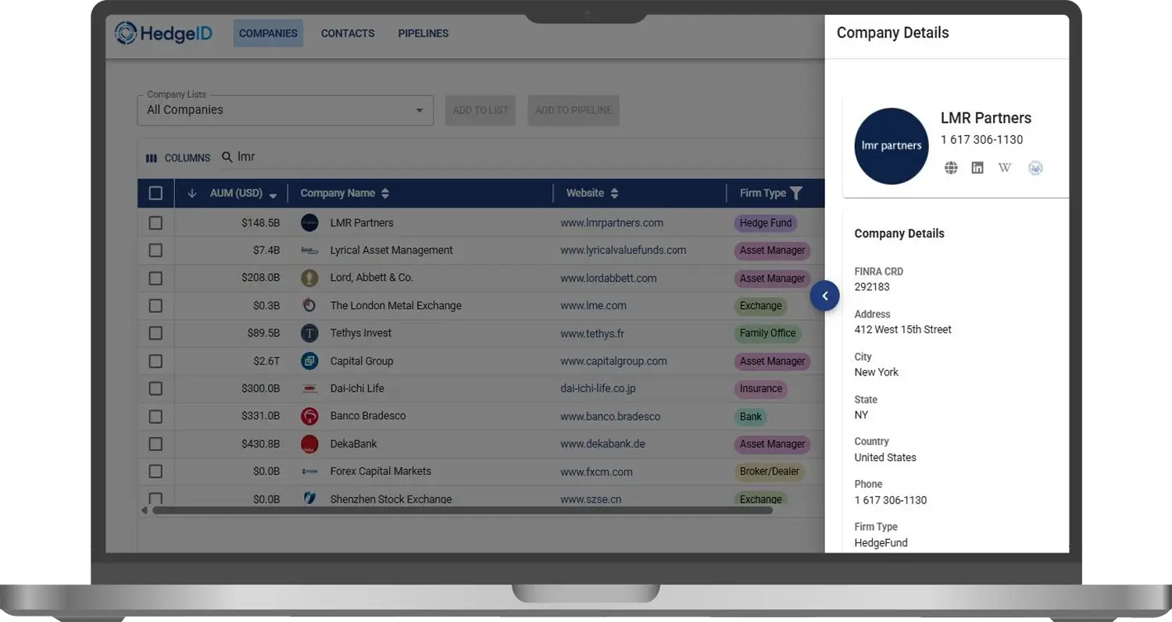The width and height of the screenshot is (1172, 622).
Task: Open the LinkedIn icon in company card
Action: point(977,168)
